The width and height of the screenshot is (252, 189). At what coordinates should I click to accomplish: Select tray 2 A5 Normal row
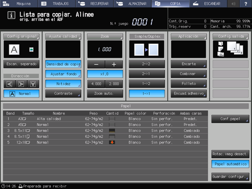pyautogui.click(x=105, y=125)
